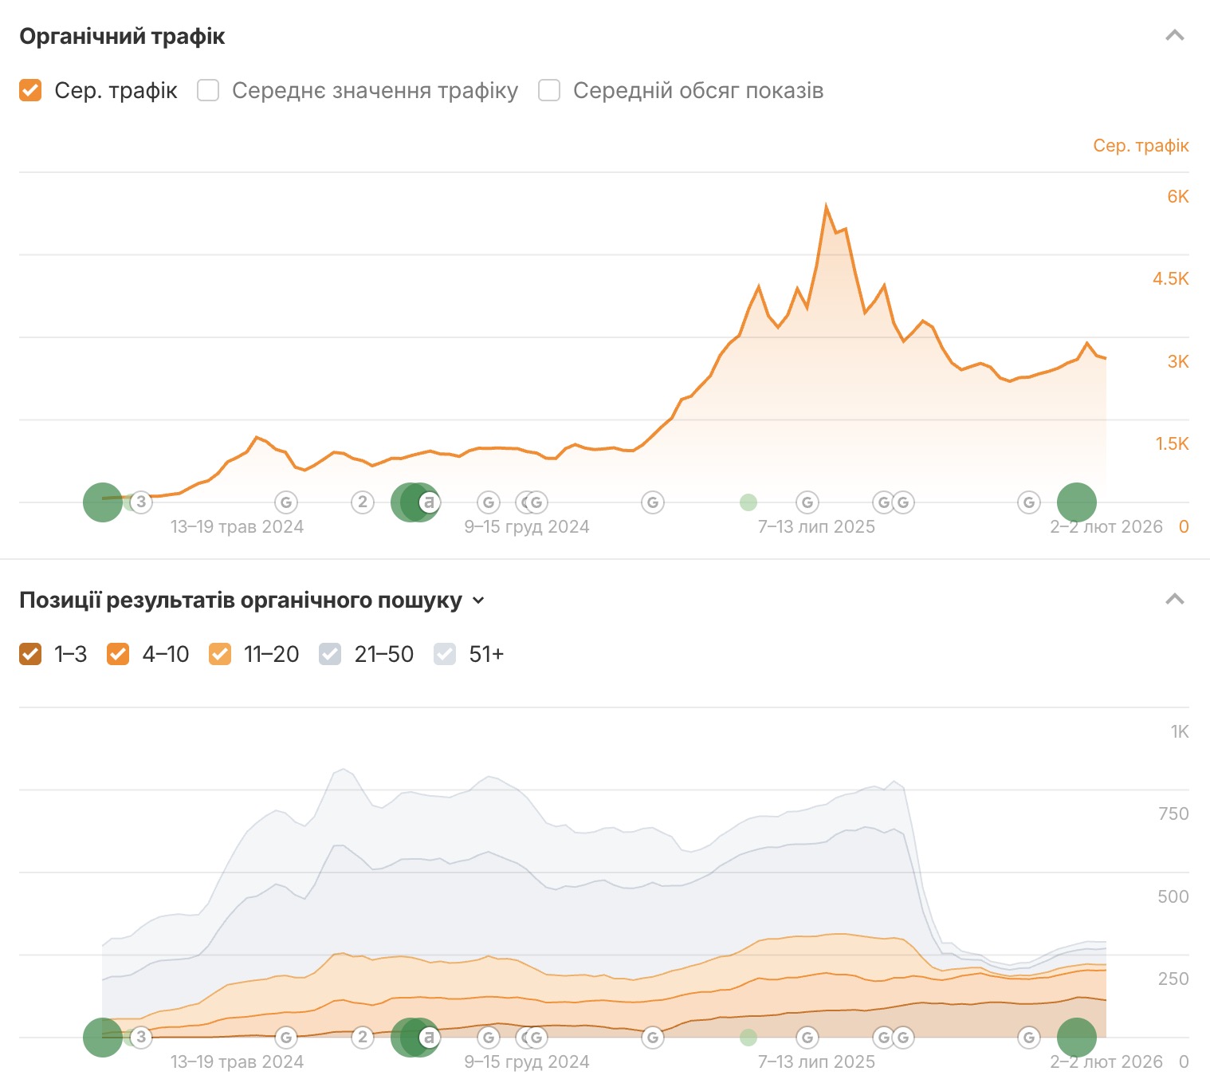Click the small light green dot on traffic timeline
This screenshot has height=1091, width=1210.
(748, 502)
